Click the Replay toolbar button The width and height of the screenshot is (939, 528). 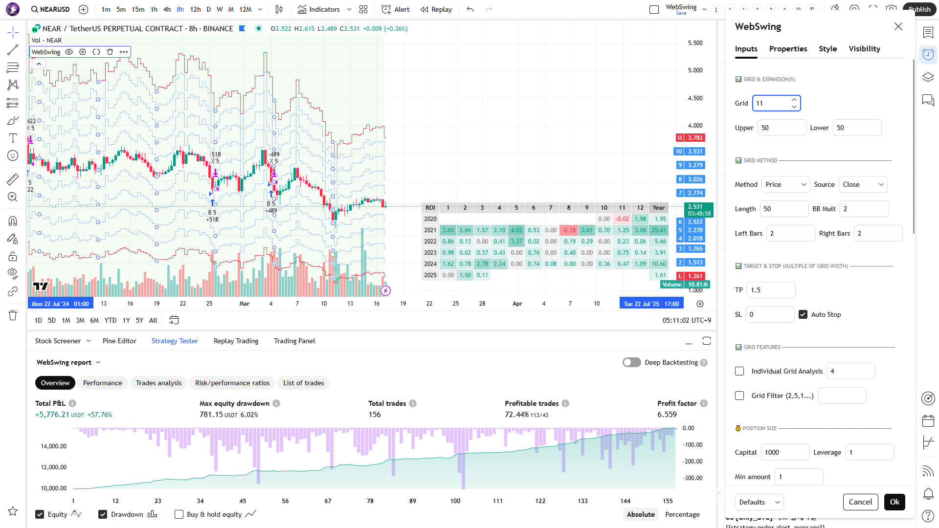436,9
